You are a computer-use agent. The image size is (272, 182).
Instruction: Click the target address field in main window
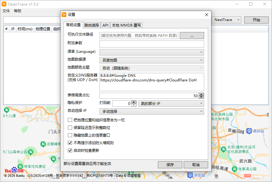(32, 20)
